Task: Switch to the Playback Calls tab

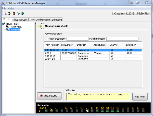Action: point(20,20)
